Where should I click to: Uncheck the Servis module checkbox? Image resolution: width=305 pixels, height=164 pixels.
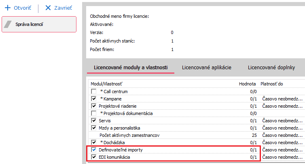[x=94, y=121]
